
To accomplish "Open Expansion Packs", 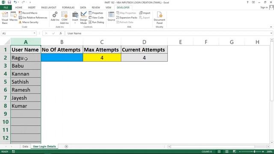I will (127, 18).
